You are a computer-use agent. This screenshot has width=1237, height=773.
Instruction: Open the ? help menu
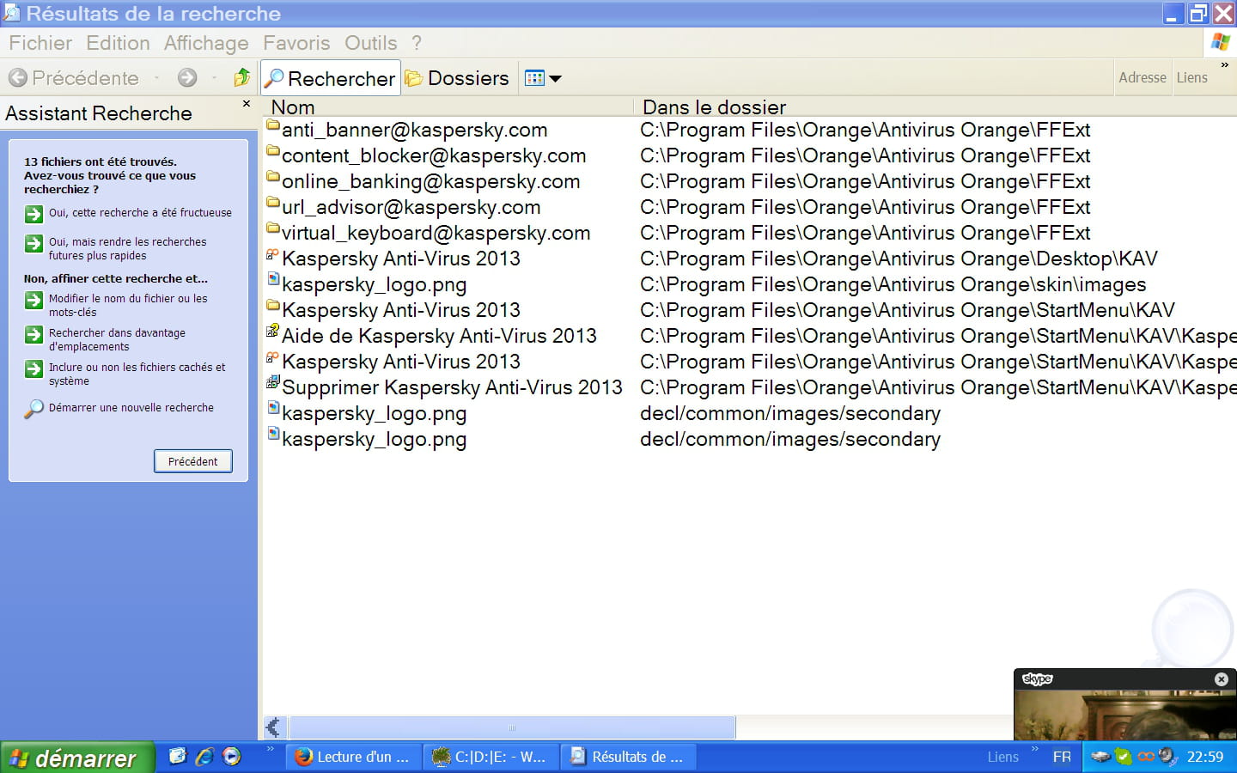(417, 43)
